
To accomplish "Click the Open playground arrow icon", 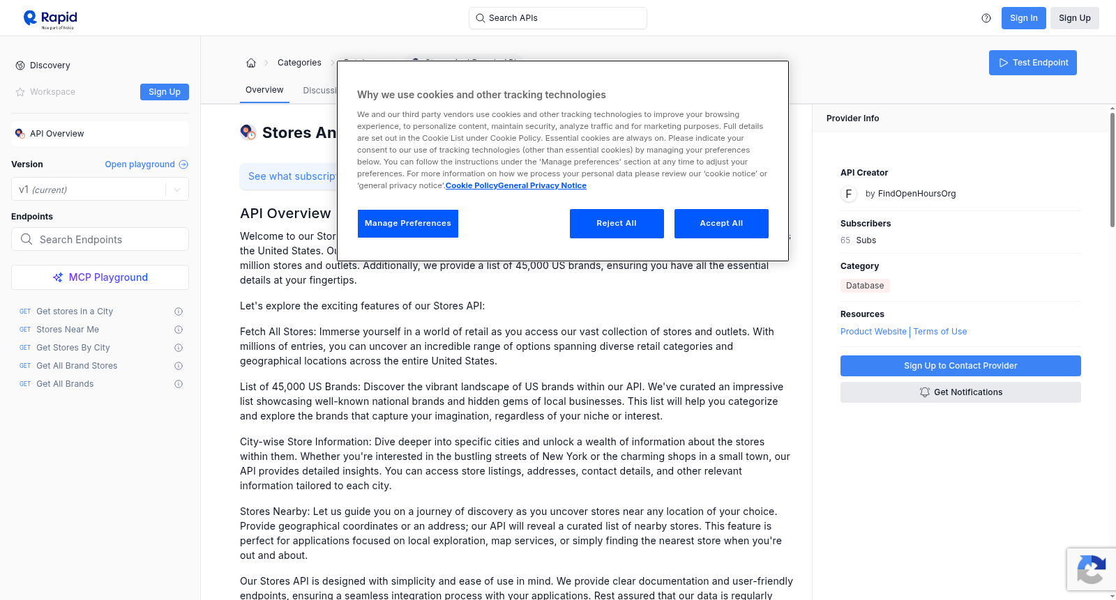I will tap(183, 164).
